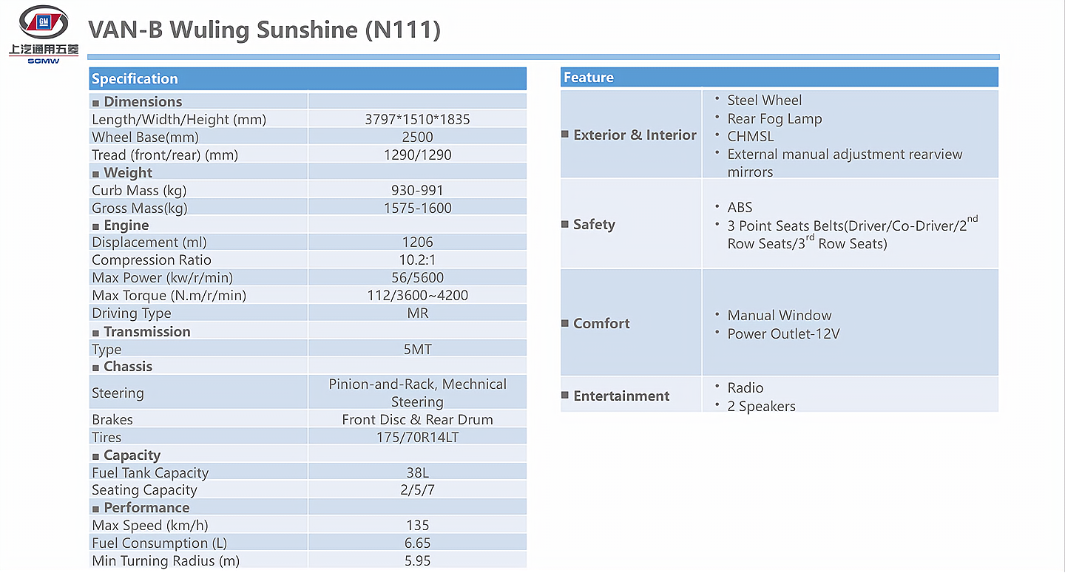This screenshot has height=573, width=1065.
Task: Click the Length/Width/Height (mm) label
Action: (179, 119)
